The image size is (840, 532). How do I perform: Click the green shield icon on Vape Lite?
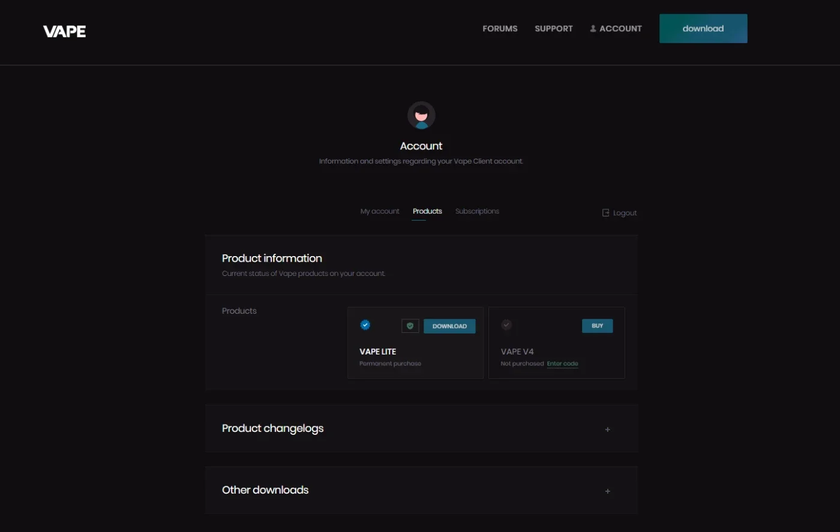410,326
